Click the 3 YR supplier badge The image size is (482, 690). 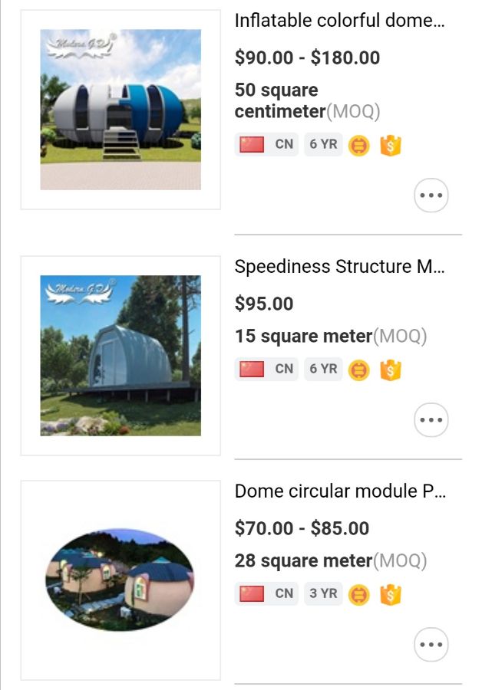(x=323, y=593)
